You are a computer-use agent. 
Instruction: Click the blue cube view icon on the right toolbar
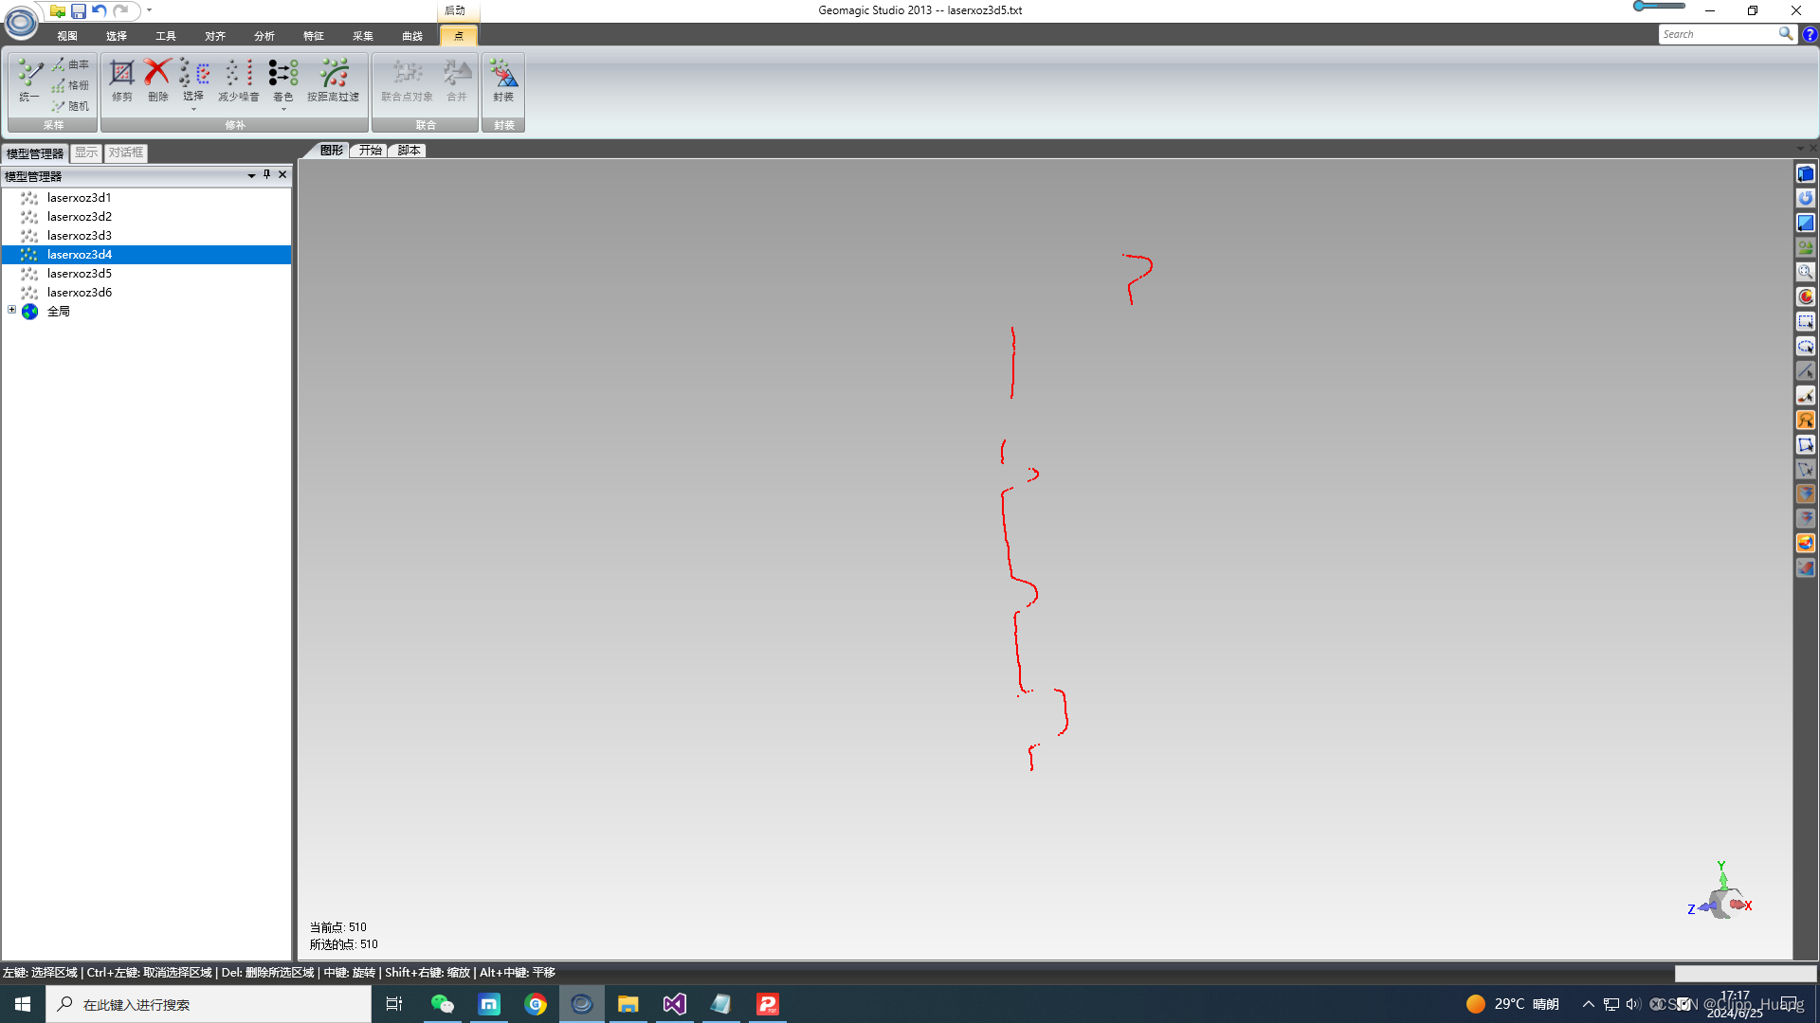[1806, 173]
